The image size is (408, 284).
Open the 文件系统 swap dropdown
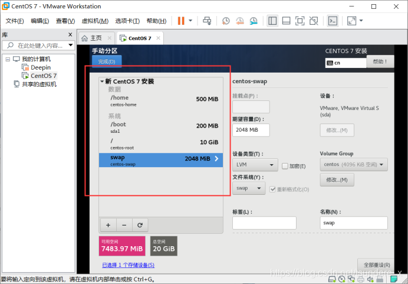249,188
